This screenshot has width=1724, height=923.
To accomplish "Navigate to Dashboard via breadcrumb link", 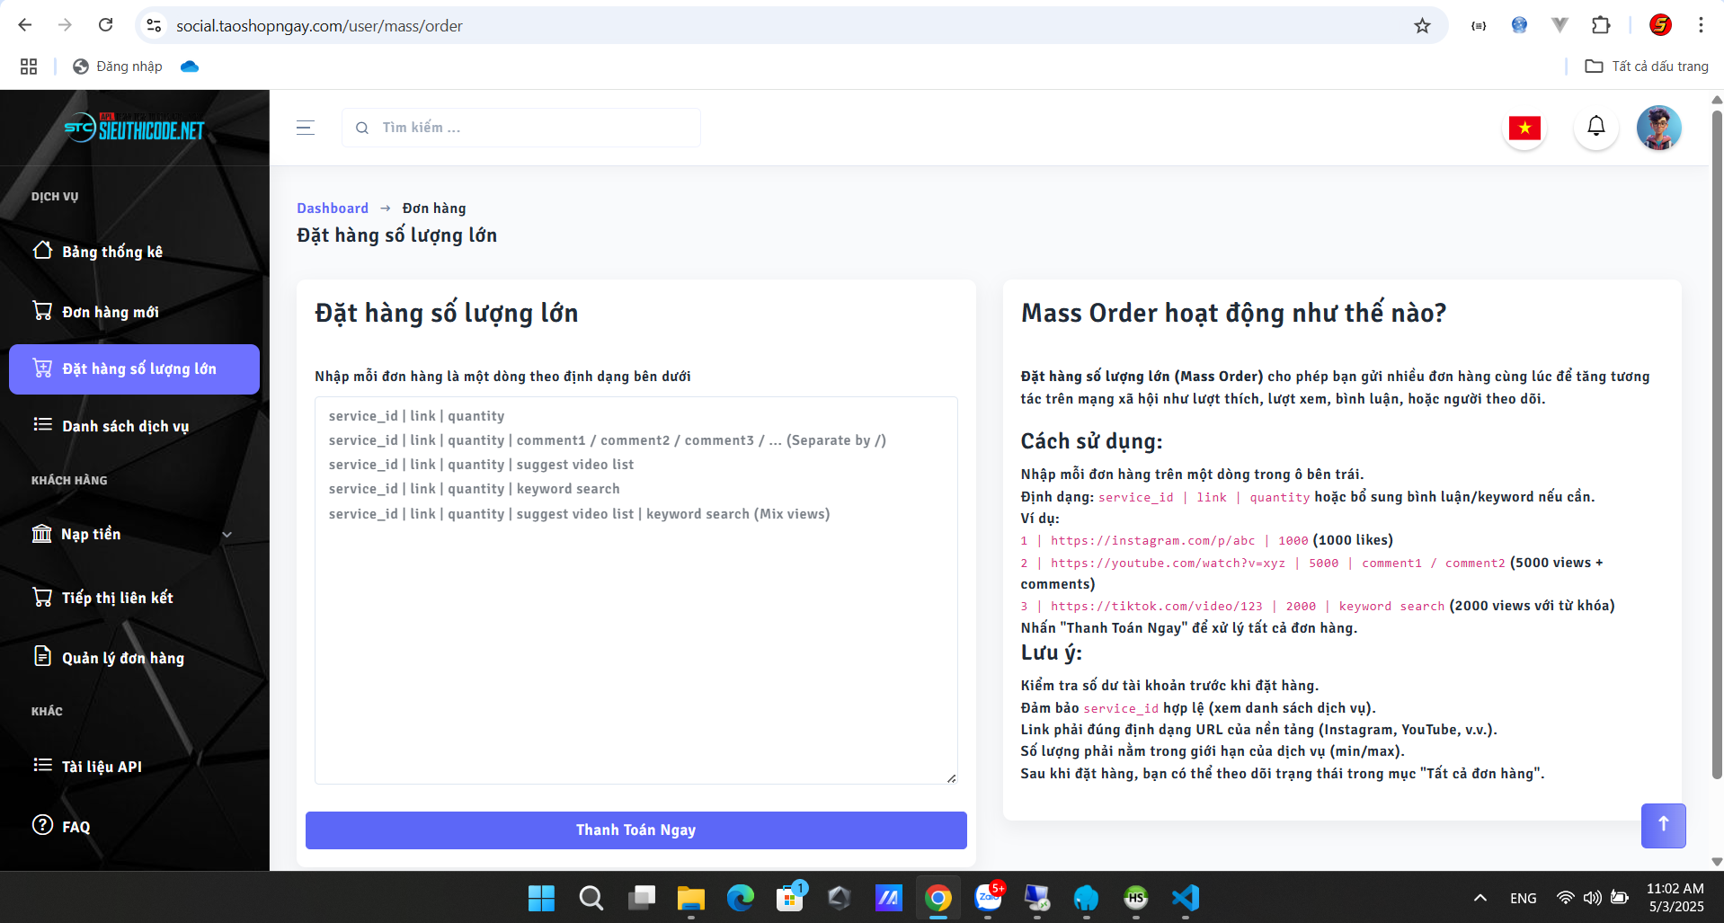I will [332, 208].
